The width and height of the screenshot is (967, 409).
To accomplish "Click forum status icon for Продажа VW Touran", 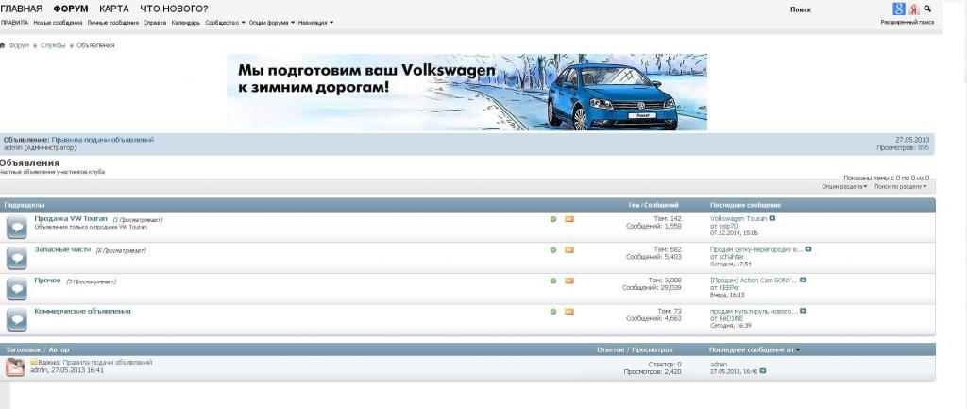I will click(x=17, y=227).
